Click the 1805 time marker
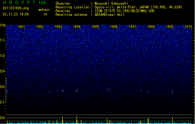 point(95,26)
